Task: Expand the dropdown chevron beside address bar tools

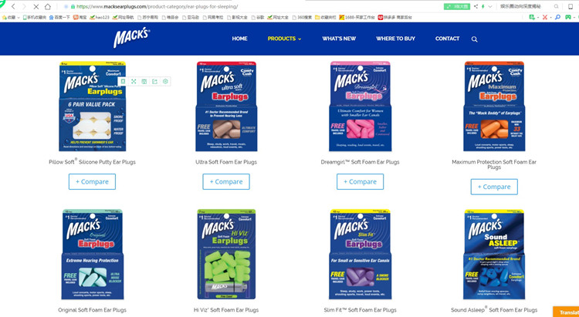Action: click(490, 7)
